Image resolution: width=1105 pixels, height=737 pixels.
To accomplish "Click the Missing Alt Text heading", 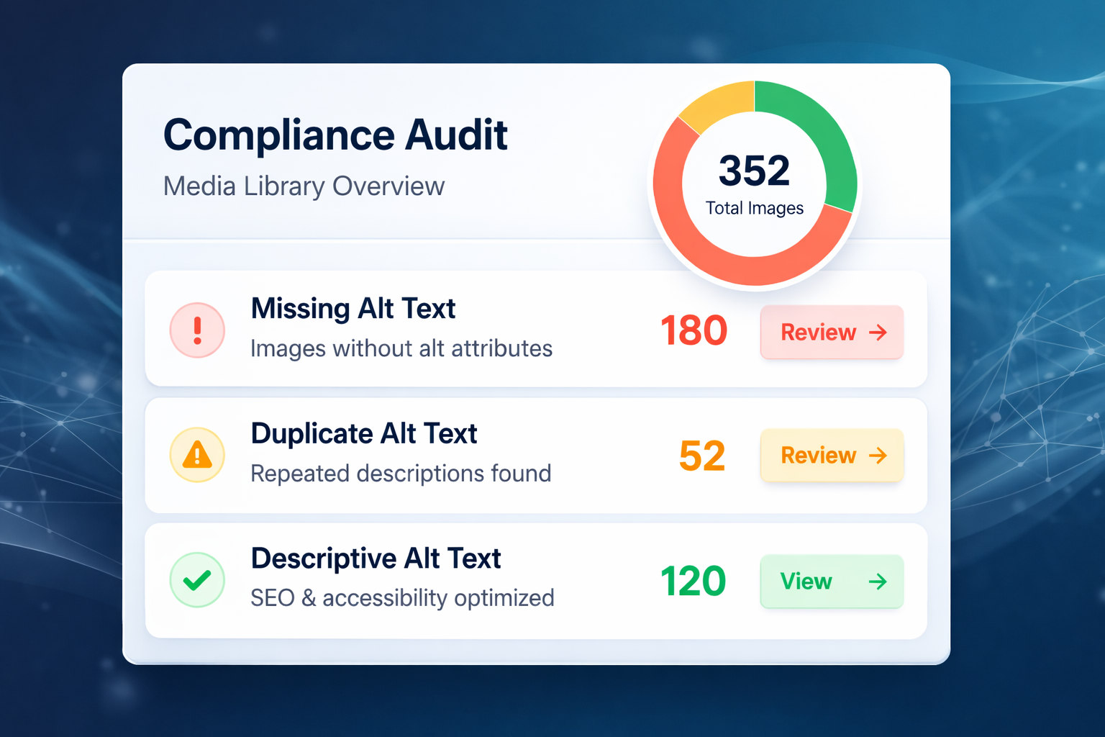I will tap(353, 309).
